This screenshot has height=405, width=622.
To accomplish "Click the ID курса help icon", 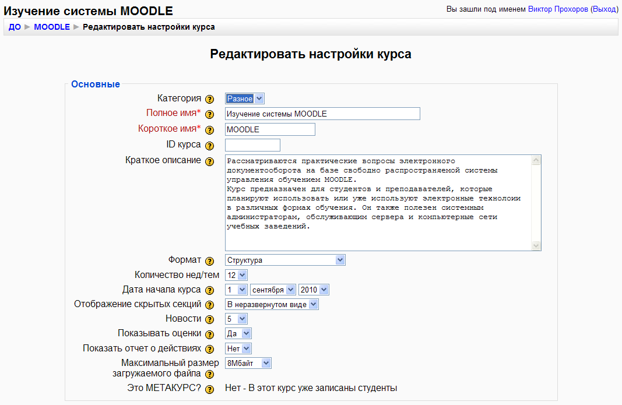I will 209,144.
